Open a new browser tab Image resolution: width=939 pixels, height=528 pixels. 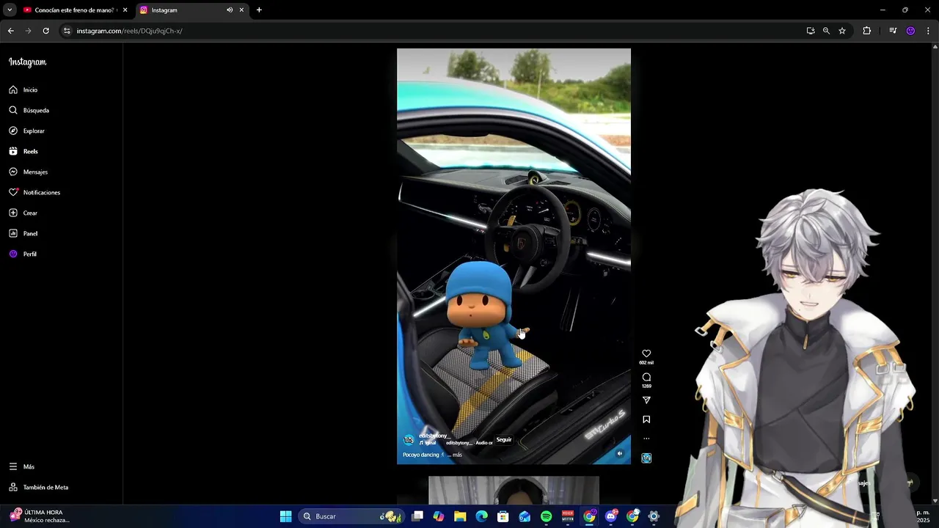click(259, 10)
